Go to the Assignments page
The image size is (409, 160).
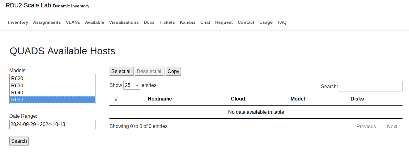pos(47,22)
